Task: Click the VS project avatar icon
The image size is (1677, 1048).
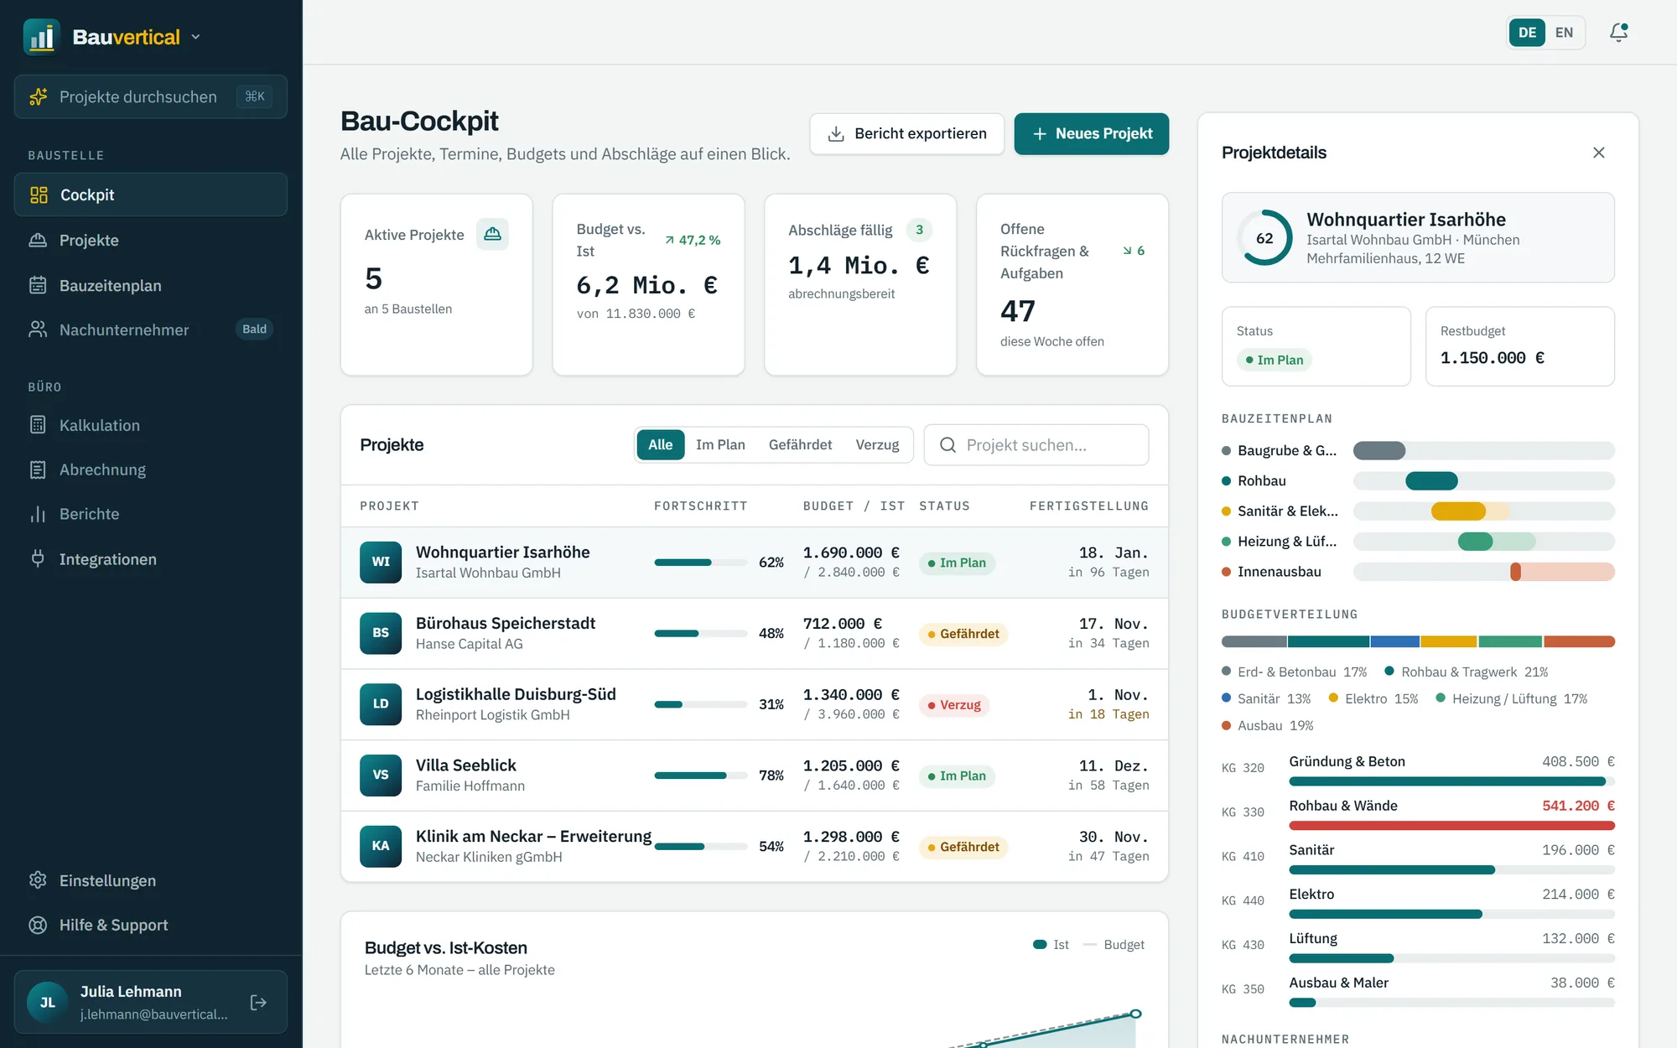Action: click(381, 775)
